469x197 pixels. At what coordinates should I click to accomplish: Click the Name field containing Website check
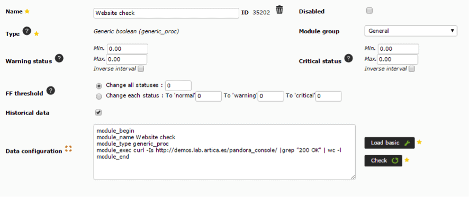pyautogui.click(x=166, y=13)
